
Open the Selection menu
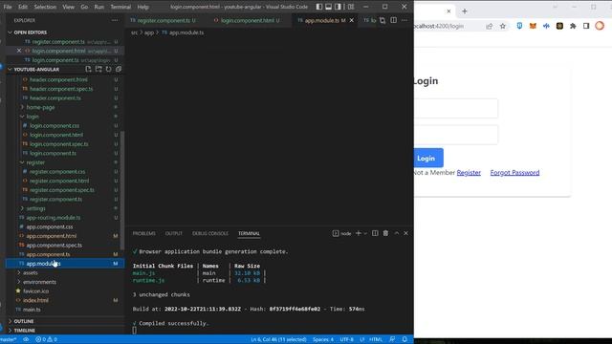[45, 7]
